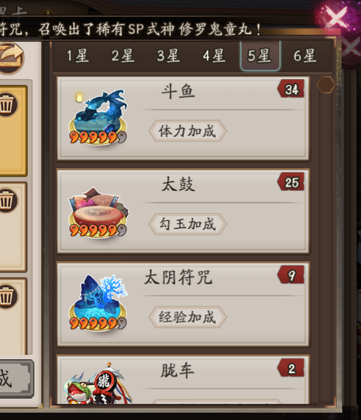Click the 太阴符咒 blue coral icon
The height and width of the screenshot is (420, 361).
(98, 303)
